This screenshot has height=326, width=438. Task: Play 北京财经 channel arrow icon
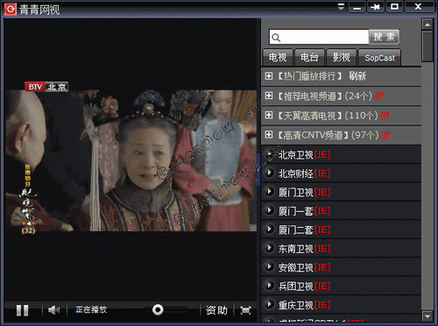point(269,173)
